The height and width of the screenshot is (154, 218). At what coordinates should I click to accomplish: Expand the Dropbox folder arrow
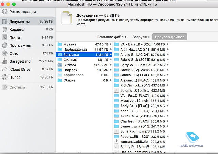[111, 70]
